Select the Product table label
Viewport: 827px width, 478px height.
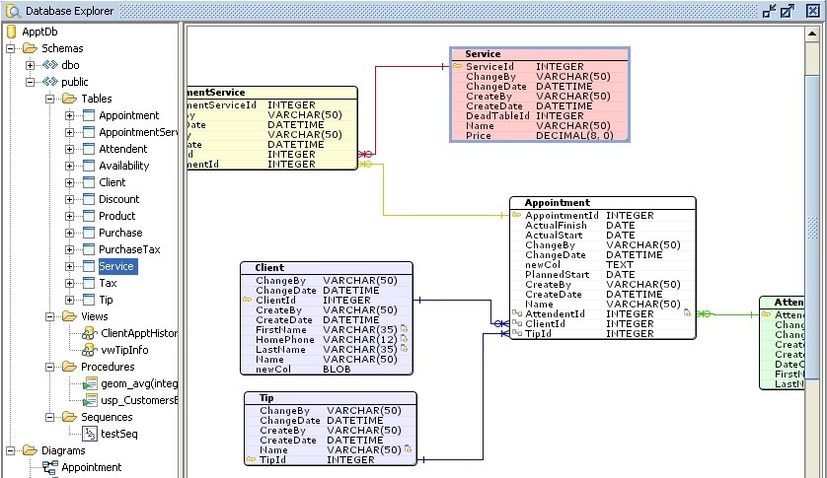pyautogui.click(x=117, y=216)
